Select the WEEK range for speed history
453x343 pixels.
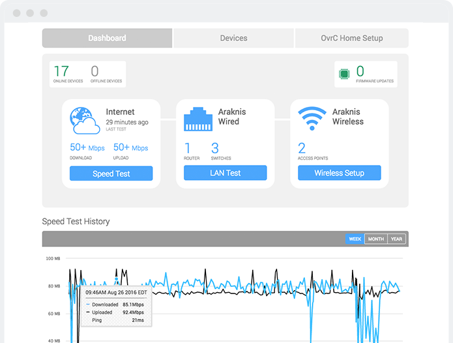click(355, 239)
